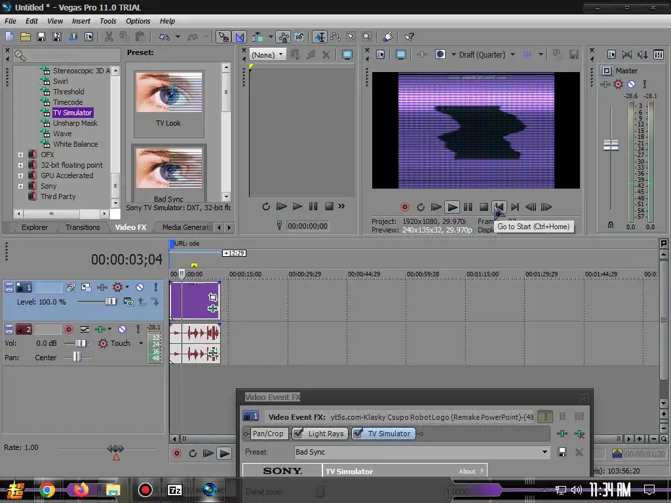Image resolution: width=671 pixels, height=503 pixels.
Task: Expand the GPU Accelerated folder
Action: click(x=20, y=176)
